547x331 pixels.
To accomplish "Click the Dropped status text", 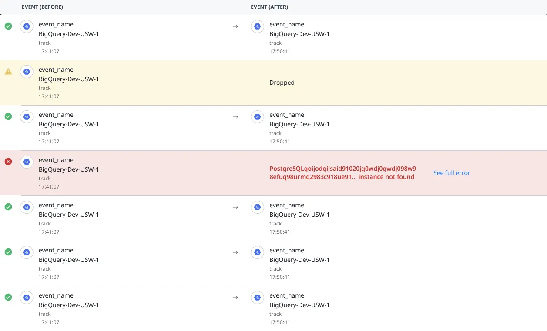I will pos(282,83).
